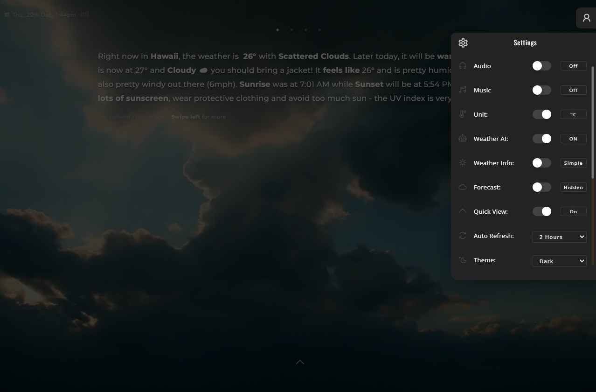Expand the bottom chevron panel
The image size is (596, 392).
click(300, 362)
